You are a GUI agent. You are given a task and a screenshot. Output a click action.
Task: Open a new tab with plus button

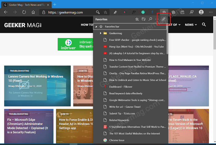[55, 5]
